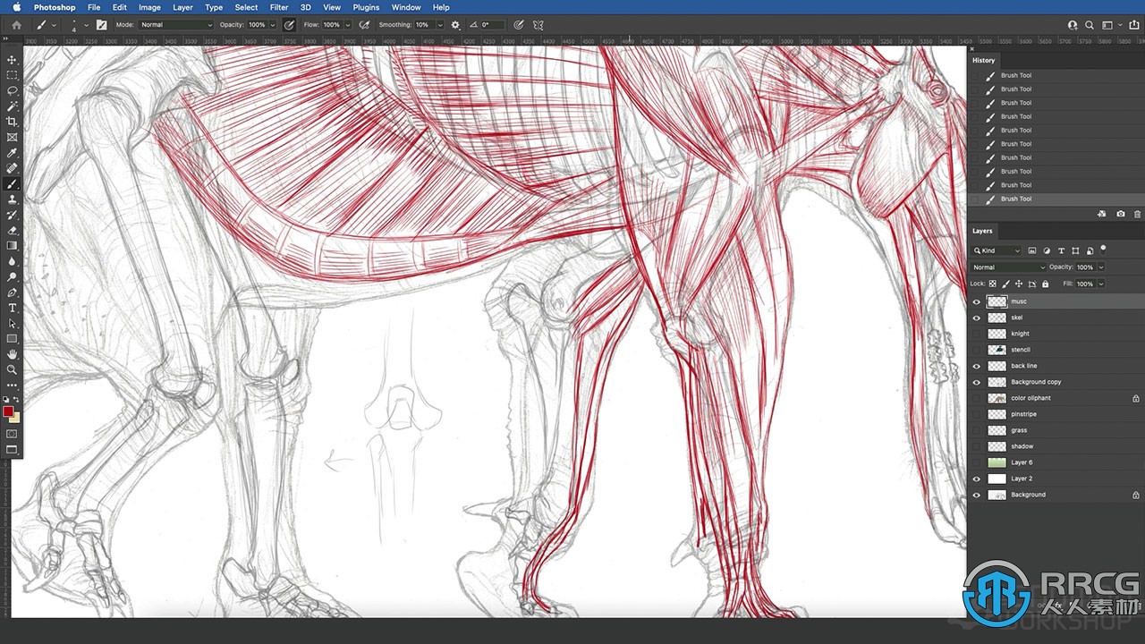
Task: Hide the back line layer
Action: [976, 366]
